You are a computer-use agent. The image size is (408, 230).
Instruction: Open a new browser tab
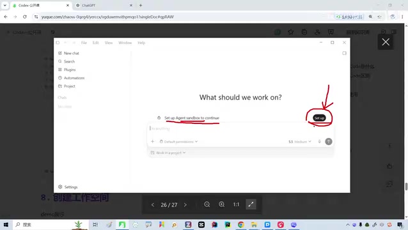tap(141, 5)
